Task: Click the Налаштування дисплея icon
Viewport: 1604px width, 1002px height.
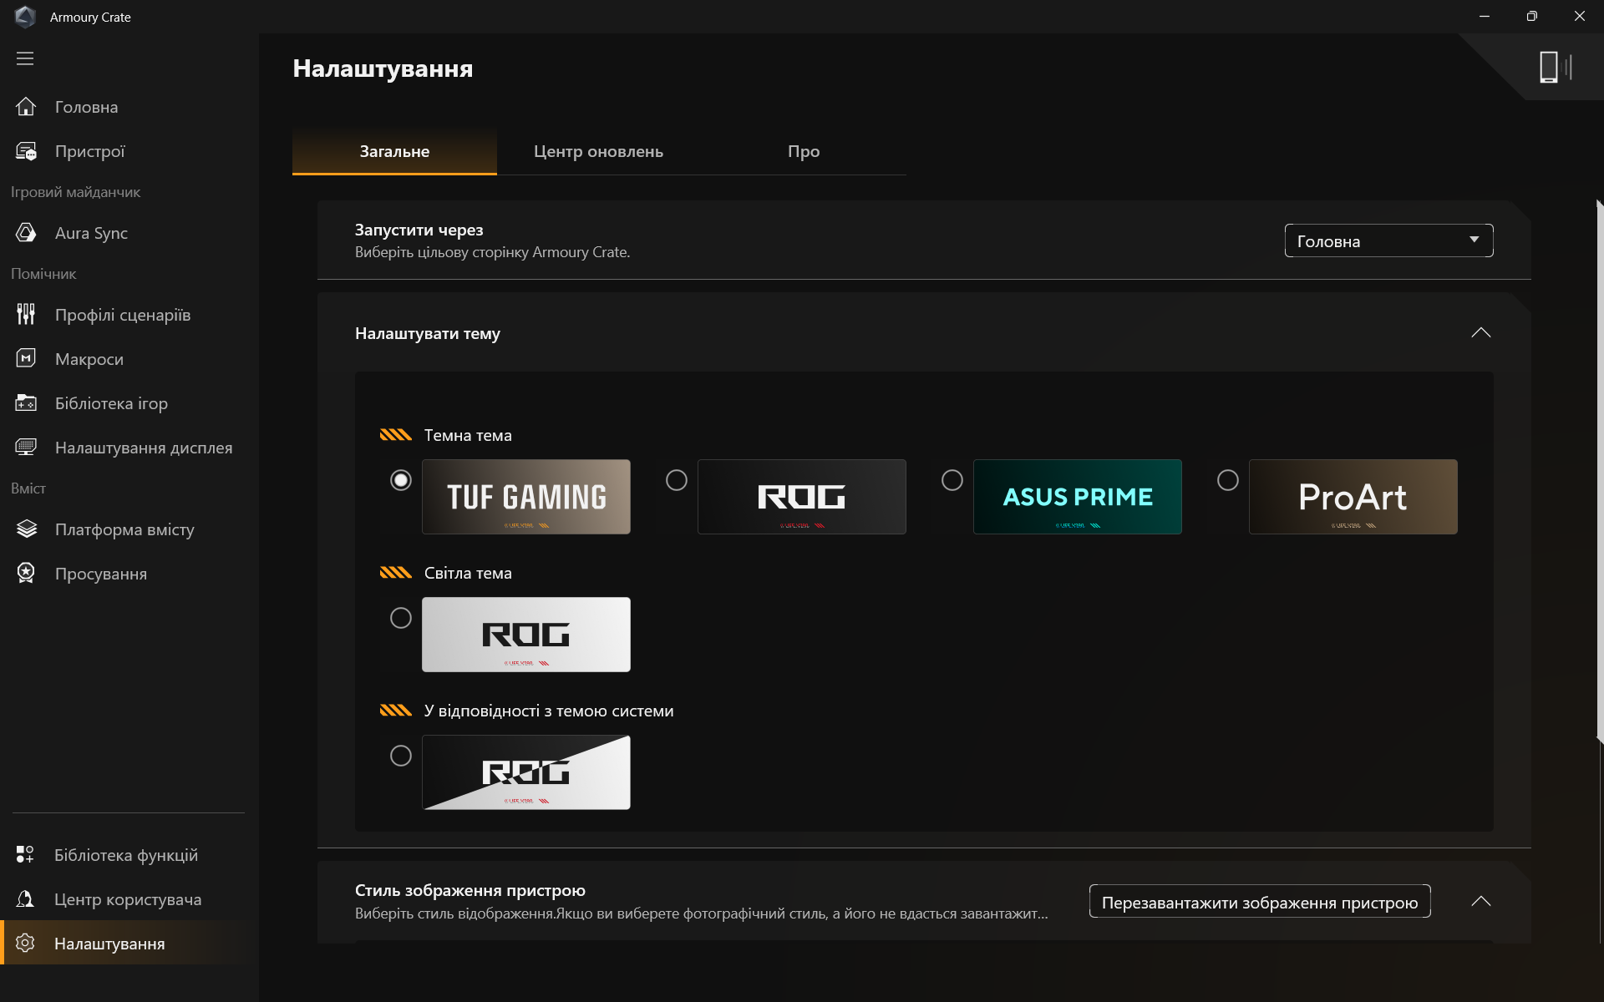Action: (26, 448)
